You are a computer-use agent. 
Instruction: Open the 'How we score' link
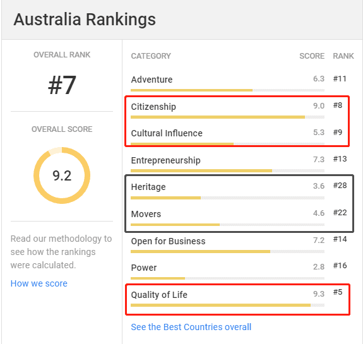(39, 283)
